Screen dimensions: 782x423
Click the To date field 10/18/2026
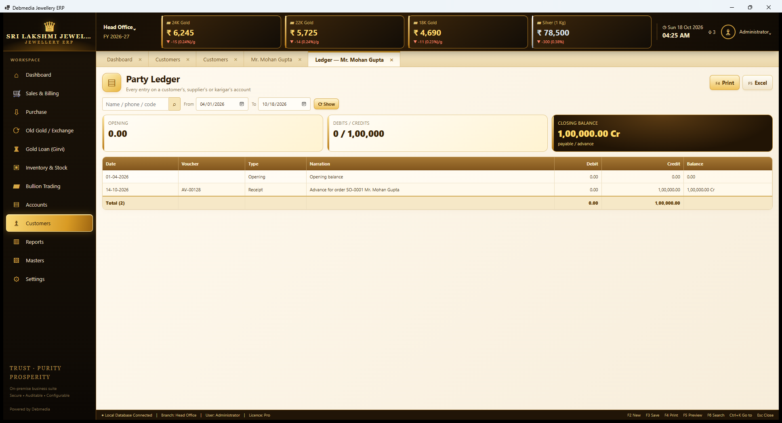tap(284, 104)
